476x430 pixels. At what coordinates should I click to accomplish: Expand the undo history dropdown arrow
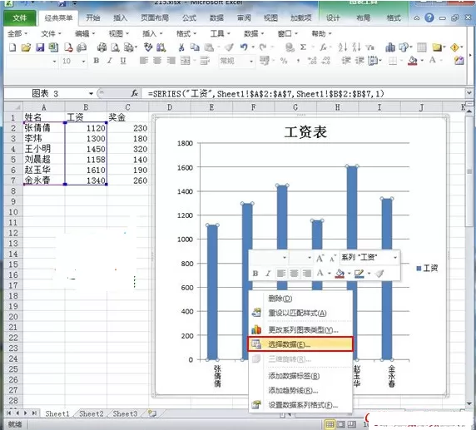(253, 47)
